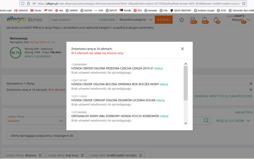Click 'połącz z produktem' link
The width and height of the screenshot is (254, 159).
[38, 56]
